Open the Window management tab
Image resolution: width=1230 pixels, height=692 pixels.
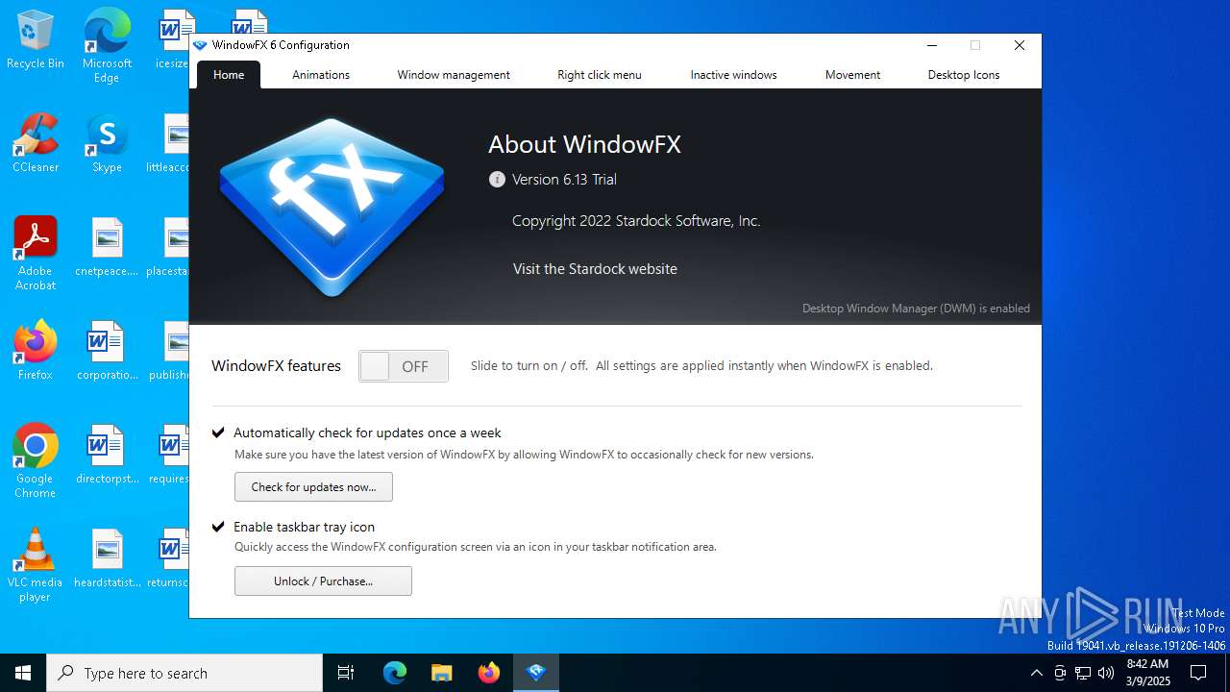454,75
